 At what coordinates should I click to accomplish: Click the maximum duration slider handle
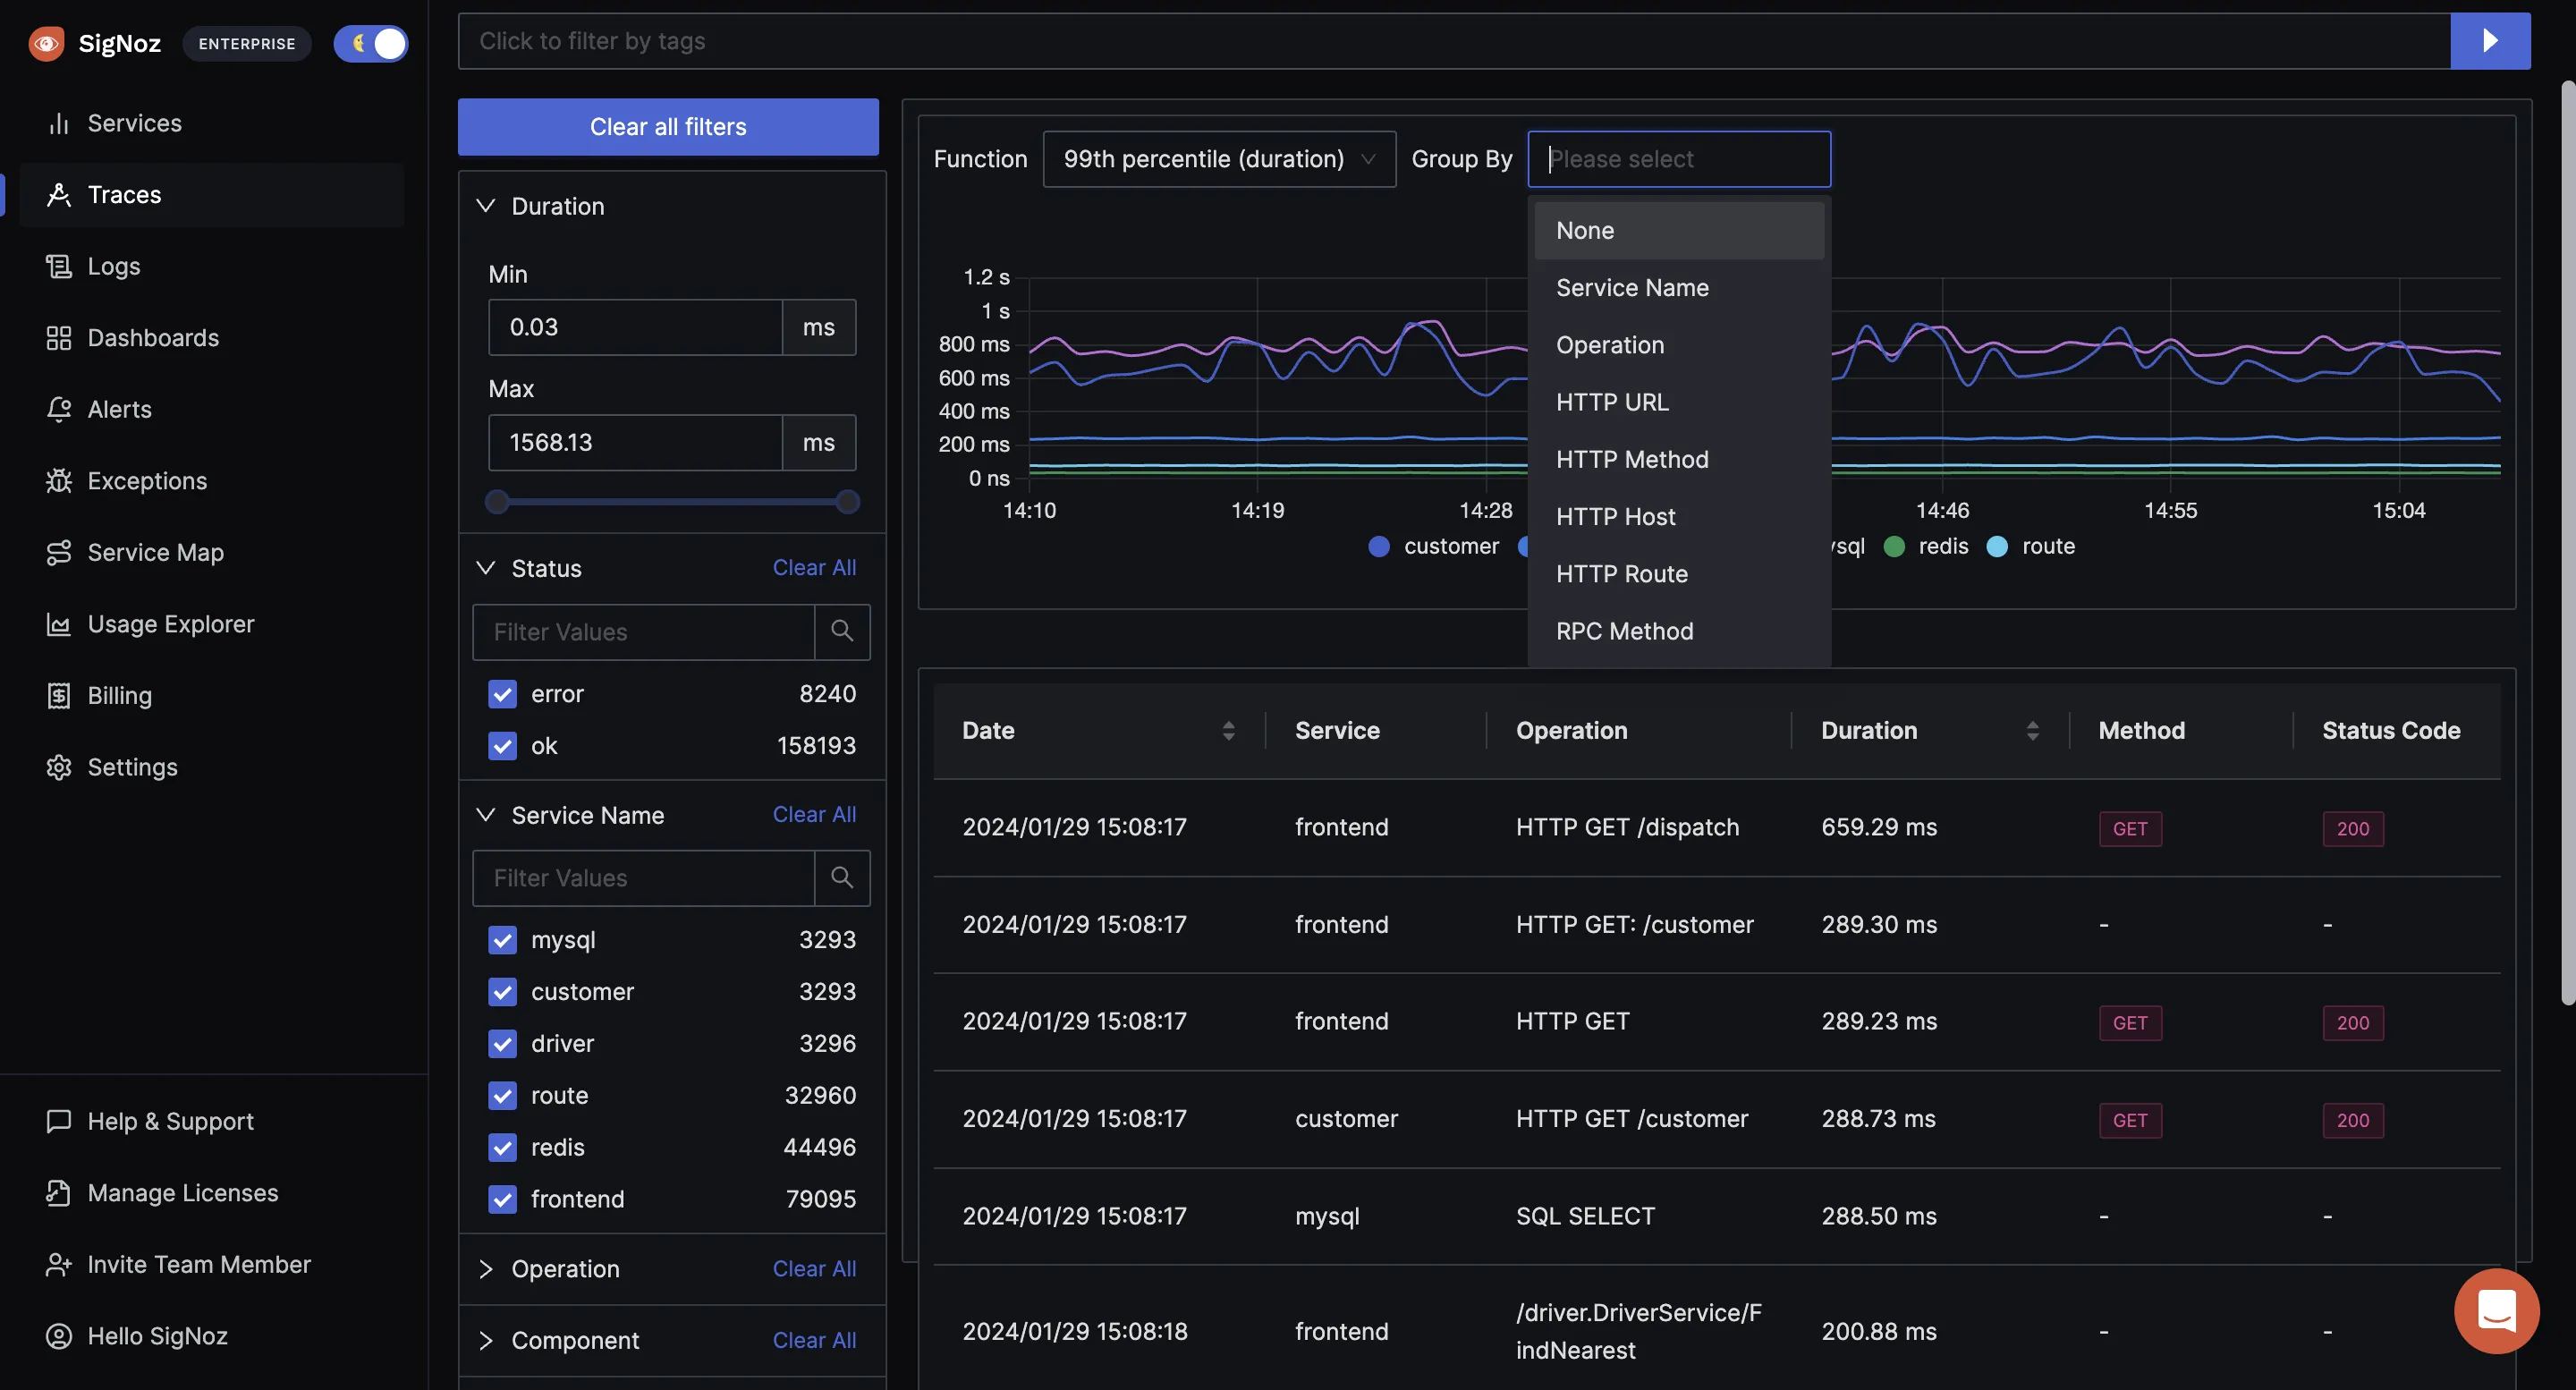coord(847,502)
